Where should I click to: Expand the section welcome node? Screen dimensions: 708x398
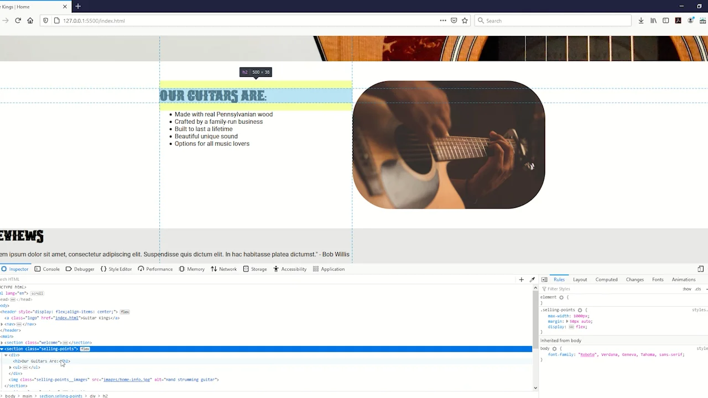[2, 343]
